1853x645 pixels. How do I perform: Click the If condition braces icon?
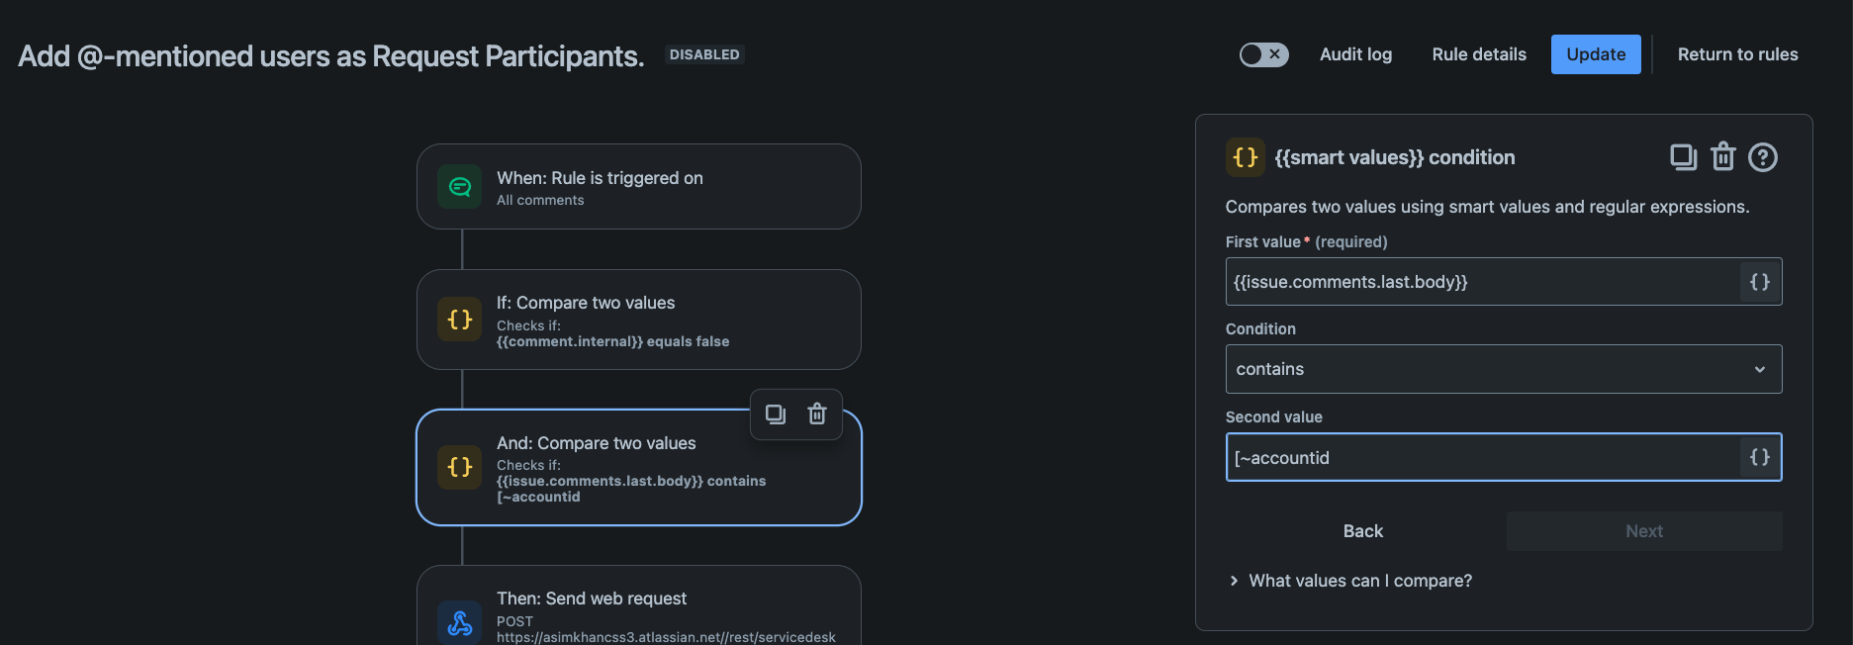coord(460,320)
